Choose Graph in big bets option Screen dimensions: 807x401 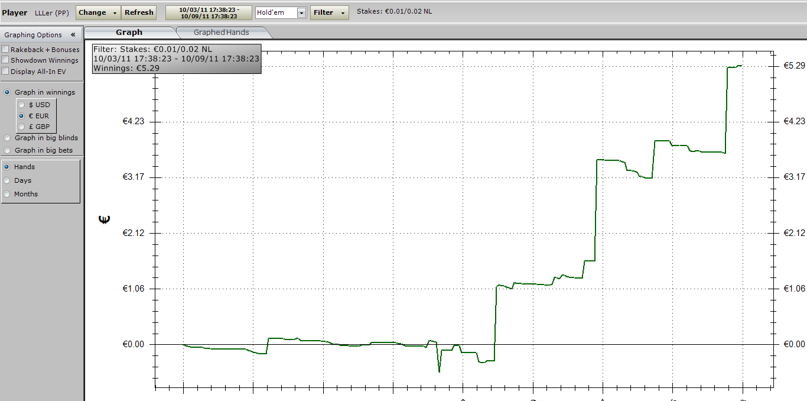coord(8,150)
